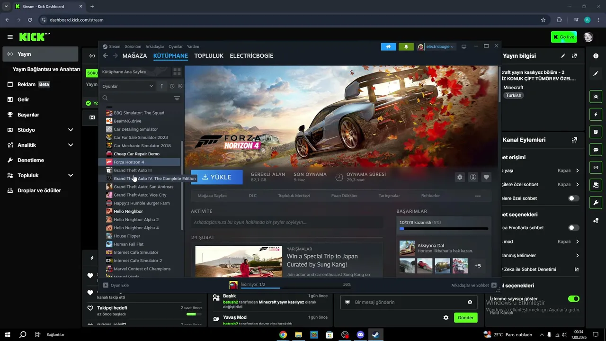Click the Friends & Chat icon in Steam
The image size is (606, 341).
[x=494, y=285]
